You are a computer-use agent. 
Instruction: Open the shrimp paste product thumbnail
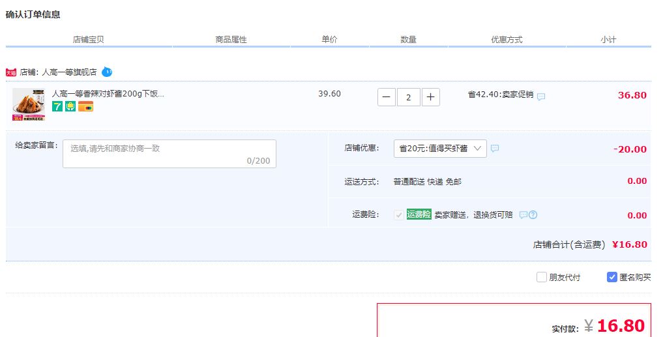[28, 104]
